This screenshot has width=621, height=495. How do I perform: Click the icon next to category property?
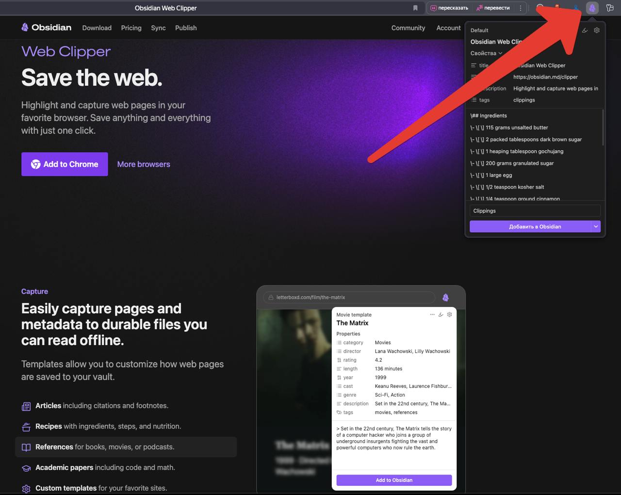click(339, 343)
